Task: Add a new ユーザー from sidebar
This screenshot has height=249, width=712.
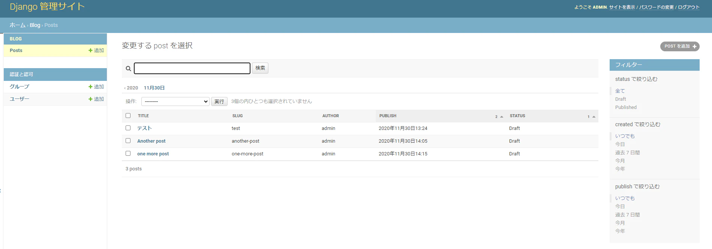Action: [x=96, y=99]
